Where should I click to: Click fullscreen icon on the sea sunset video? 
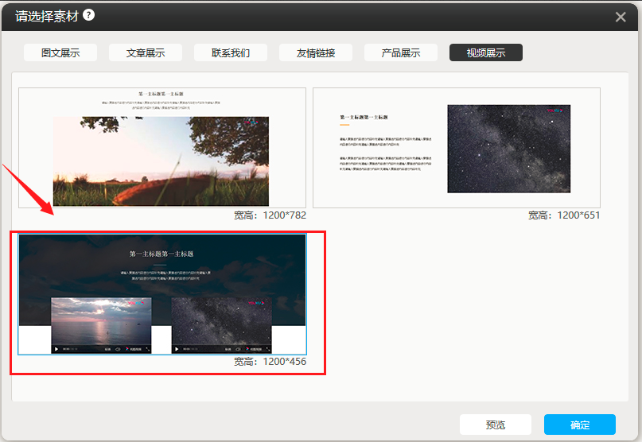tap(148, 349)
